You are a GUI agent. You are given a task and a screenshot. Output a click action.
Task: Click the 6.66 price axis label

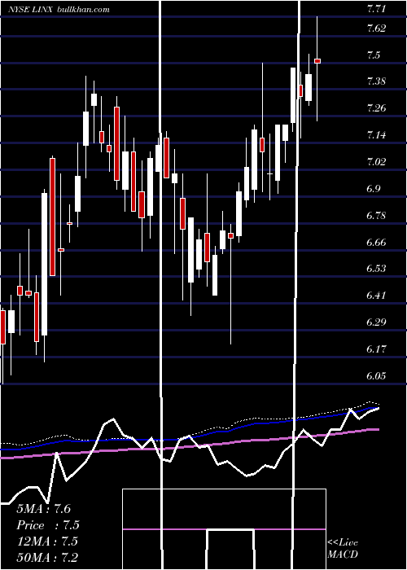tap(376, 243)
